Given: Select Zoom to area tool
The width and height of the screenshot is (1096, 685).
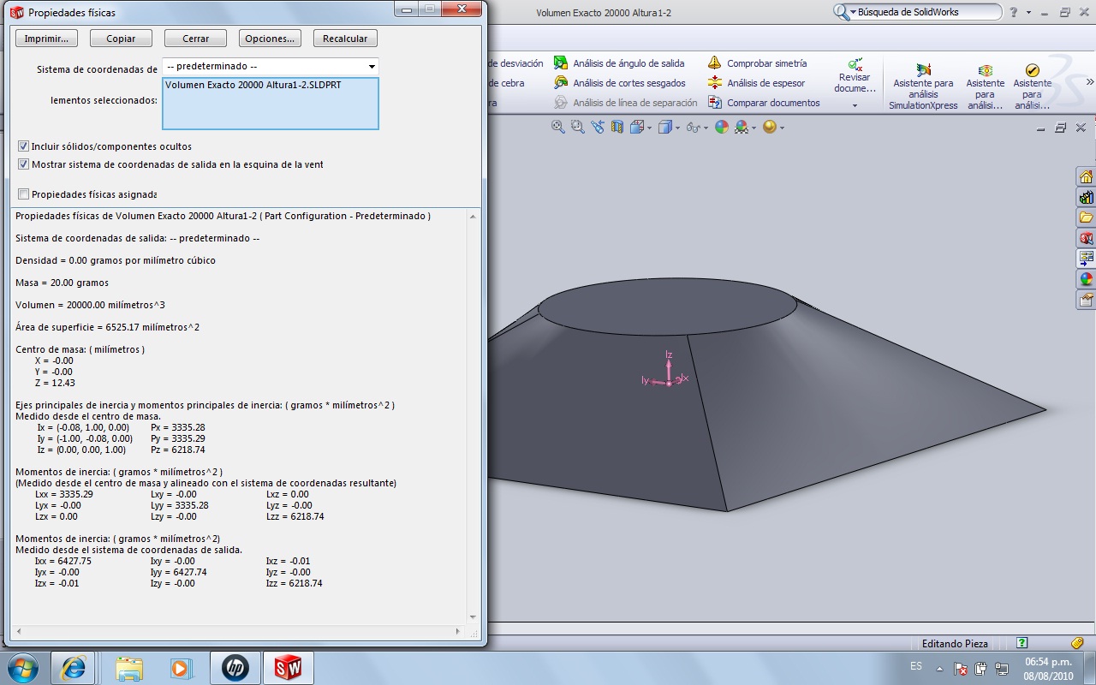Looking at the screenshot, I should point(578,127).
